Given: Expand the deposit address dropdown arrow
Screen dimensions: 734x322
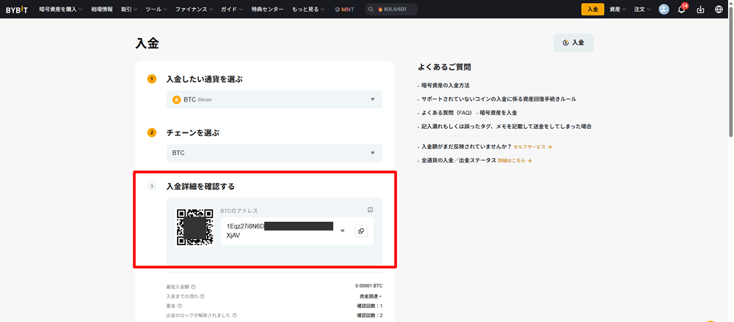Looking at the screenshot, I should click(x=342, y=231).
